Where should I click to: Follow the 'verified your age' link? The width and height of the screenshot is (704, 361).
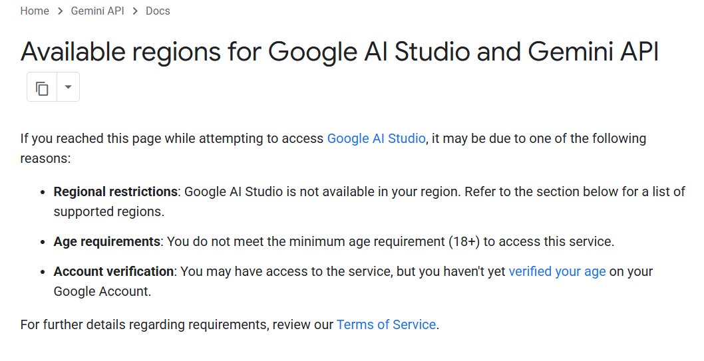pos(557,271)
